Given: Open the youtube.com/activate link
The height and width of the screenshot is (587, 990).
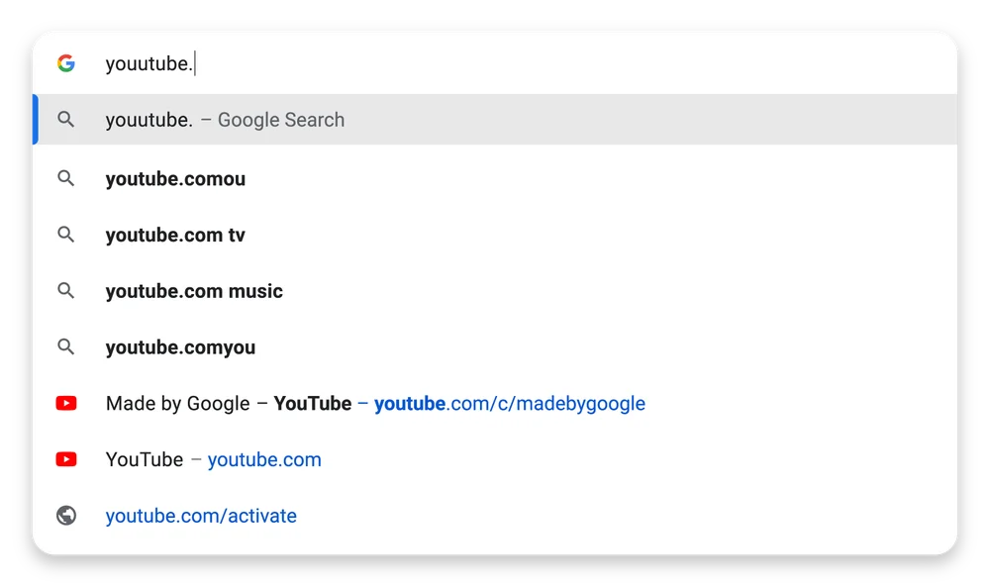Looking at the screenshot, I should click(x=201, y=515).
